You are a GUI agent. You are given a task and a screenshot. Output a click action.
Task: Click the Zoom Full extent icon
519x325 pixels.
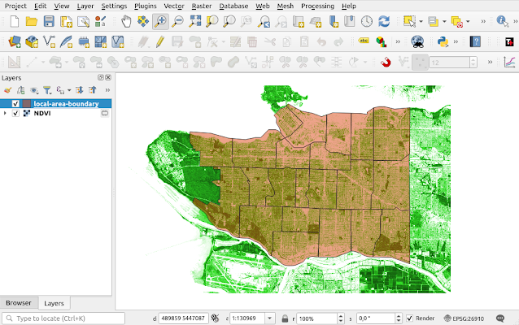click(195, 21)
